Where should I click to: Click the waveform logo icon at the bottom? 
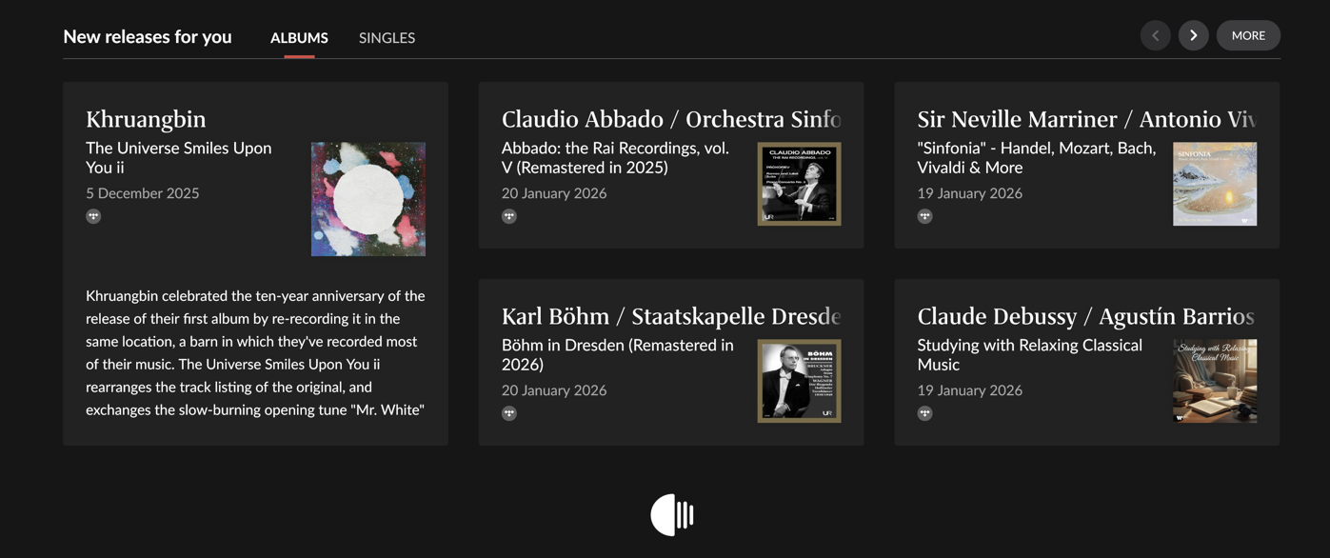tap(672, 515)
